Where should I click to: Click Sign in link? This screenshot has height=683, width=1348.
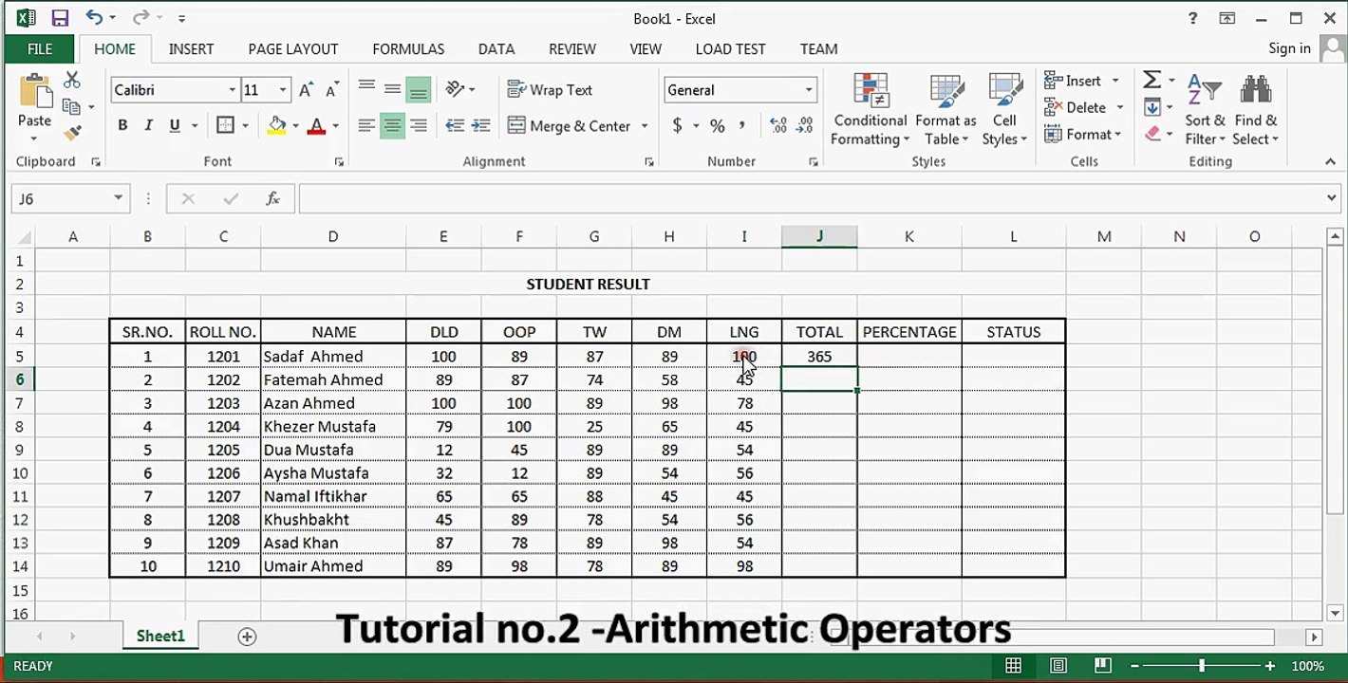1289,48
